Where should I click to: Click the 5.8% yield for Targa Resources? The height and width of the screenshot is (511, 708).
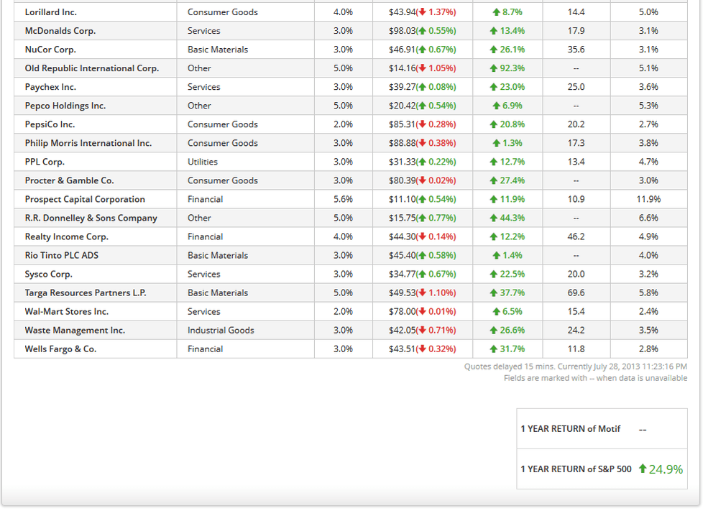point(648,293)
